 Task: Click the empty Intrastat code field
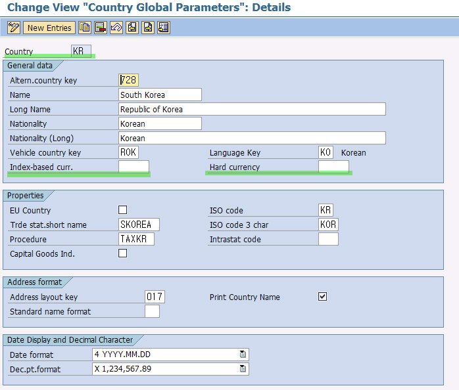tap(328, 239)
